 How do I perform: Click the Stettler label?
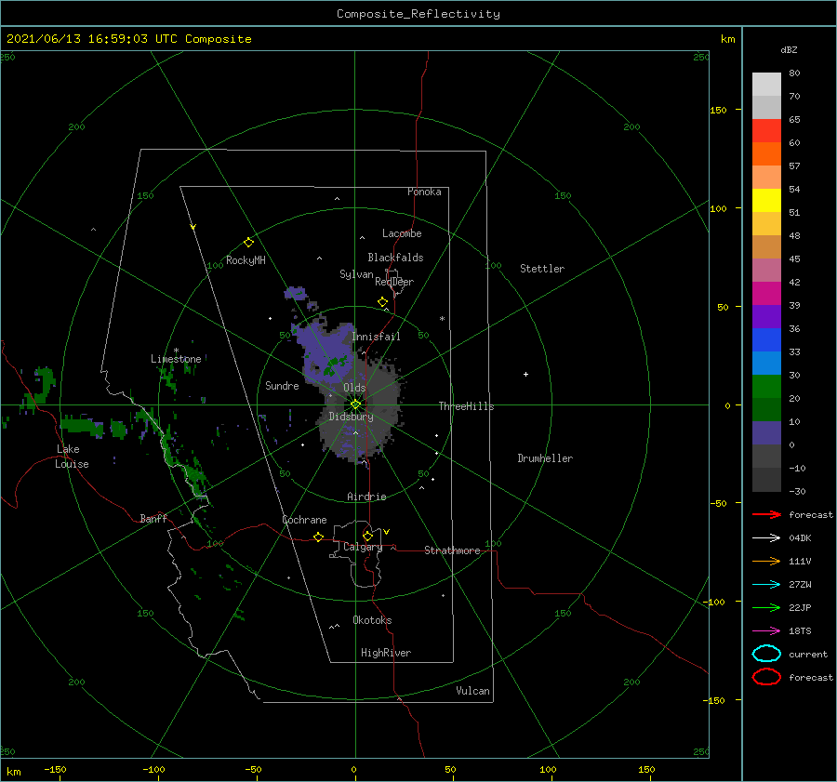(542, 269)
